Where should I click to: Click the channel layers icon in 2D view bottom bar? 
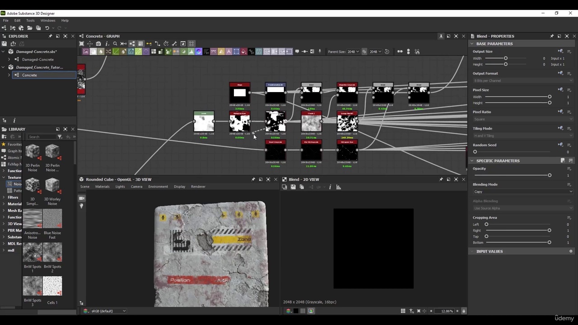(x=289, y=311)
